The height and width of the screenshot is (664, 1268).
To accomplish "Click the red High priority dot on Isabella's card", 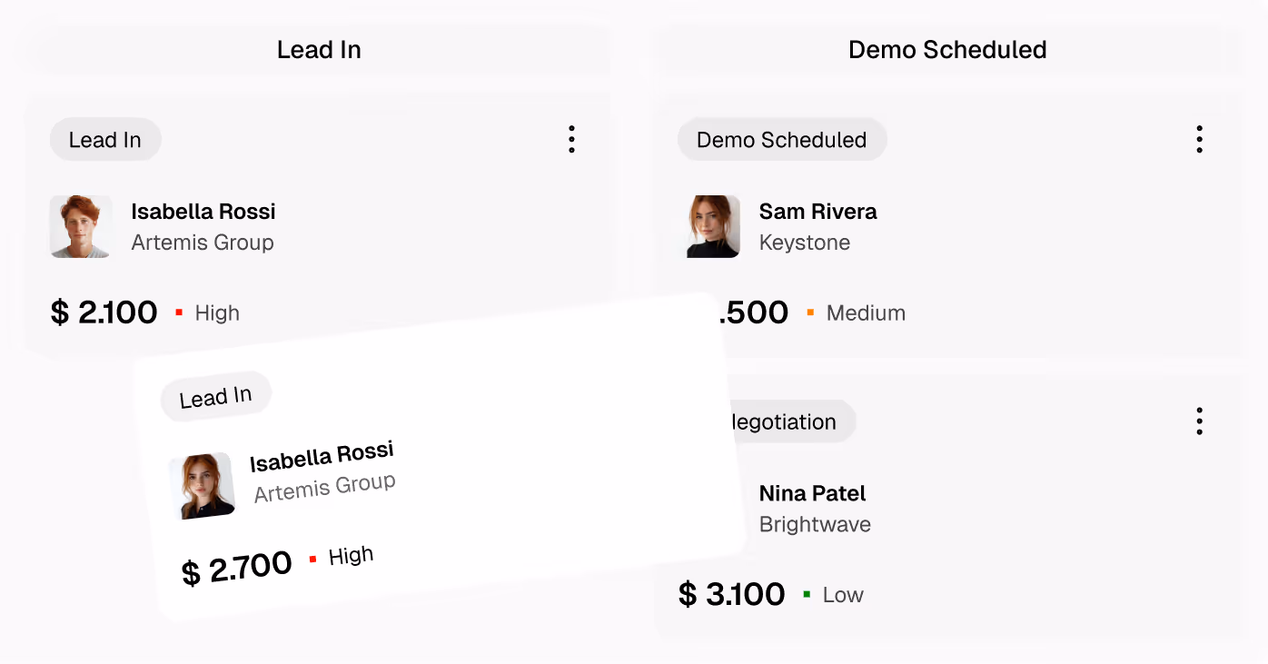I will 178,312.
